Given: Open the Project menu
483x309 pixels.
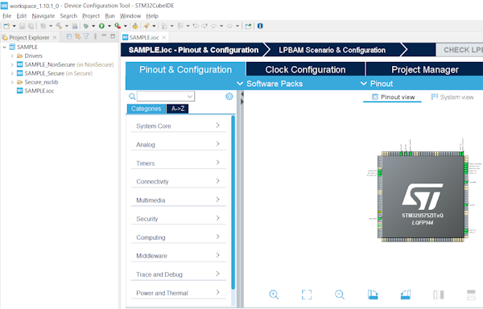Looking at the screenshot, I should (x=90, y=16).
